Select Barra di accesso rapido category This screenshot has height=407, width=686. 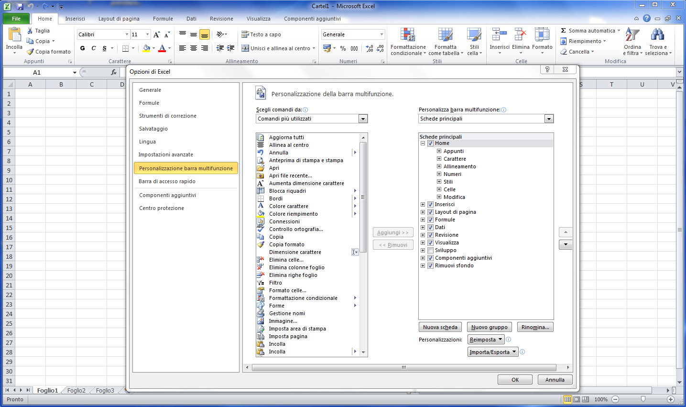point(167,181)
